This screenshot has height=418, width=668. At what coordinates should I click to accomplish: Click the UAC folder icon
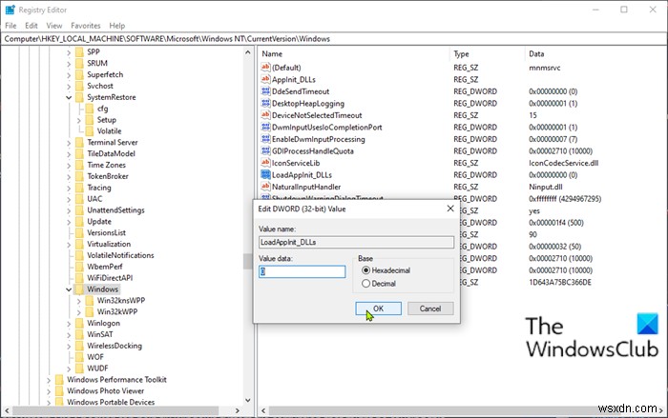[x=79, y=199]
